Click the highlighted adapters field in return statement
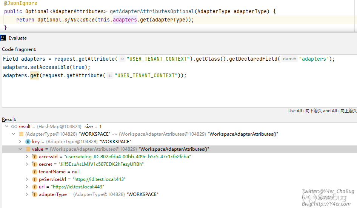 click(125, 20)
